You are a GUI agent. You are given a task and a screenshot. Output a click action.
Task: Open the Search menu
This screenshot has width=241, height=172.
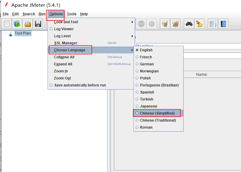click(29, 14)
